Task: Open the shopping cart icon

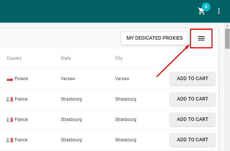Action: 201,11
